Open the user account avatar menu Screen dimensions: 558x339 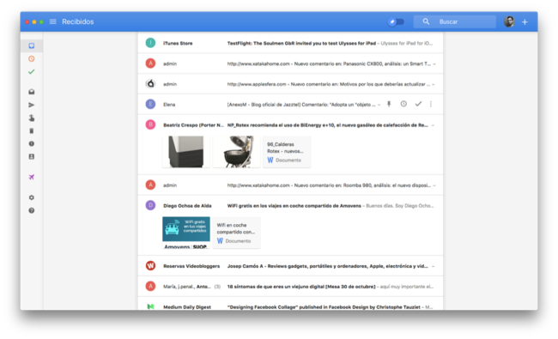coord(509,21)
